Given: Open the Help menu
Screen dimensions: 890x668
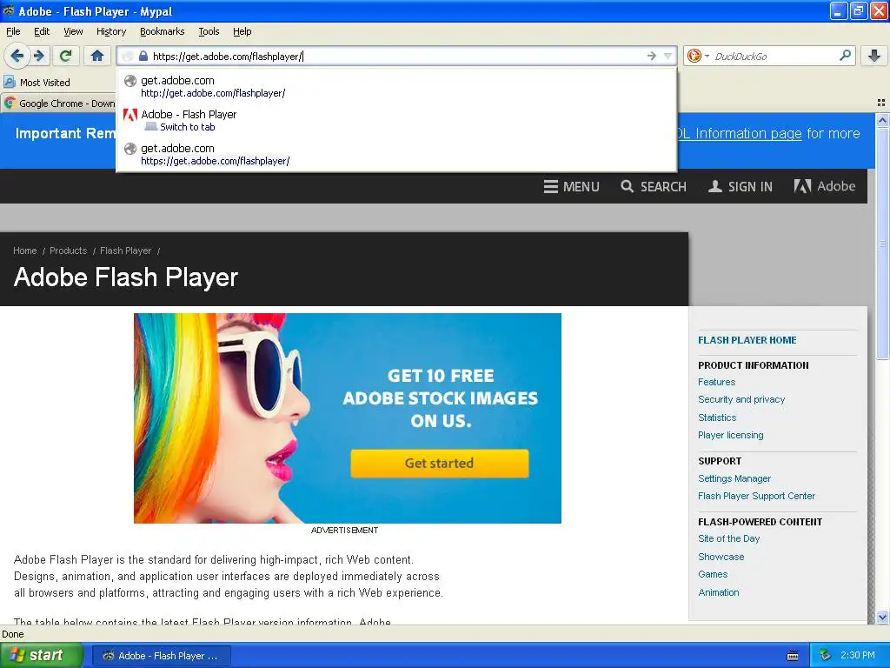Looking at the screenshot, I should point(242,31).
